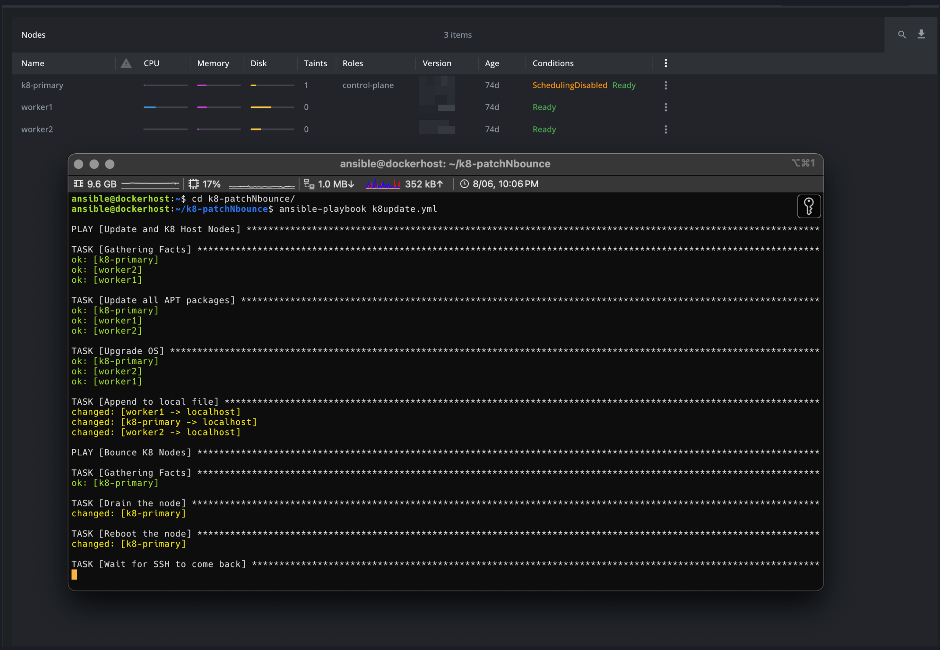Click the 8/06, 10:06 PM timestamp
Viewport: 940px width, 650px height.
click(x=505, y=184)
